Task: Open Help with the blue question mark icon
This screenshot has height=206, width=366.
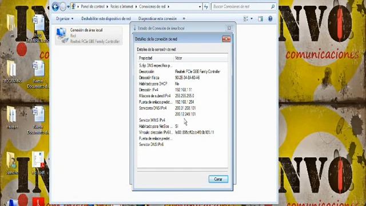Action: pos(270,19)
